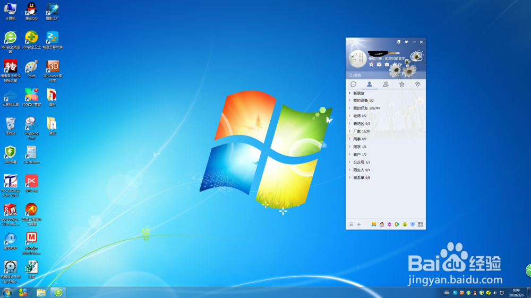Focus the QQ 搜索 search field

(386, 75)
